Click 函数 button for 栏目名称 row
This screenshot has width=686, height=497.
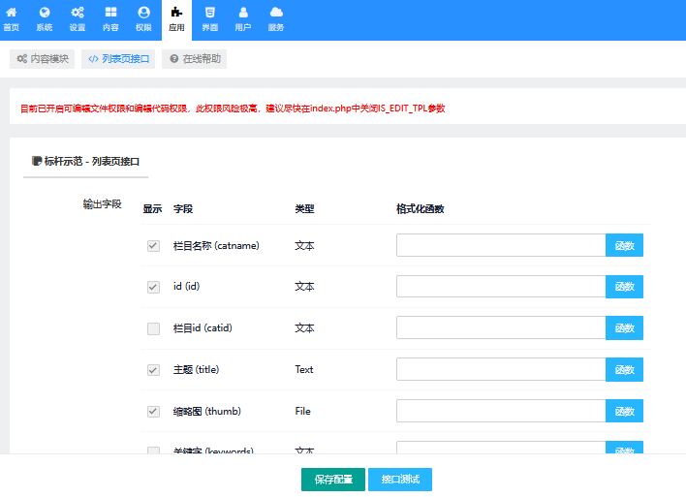(624, 246)
